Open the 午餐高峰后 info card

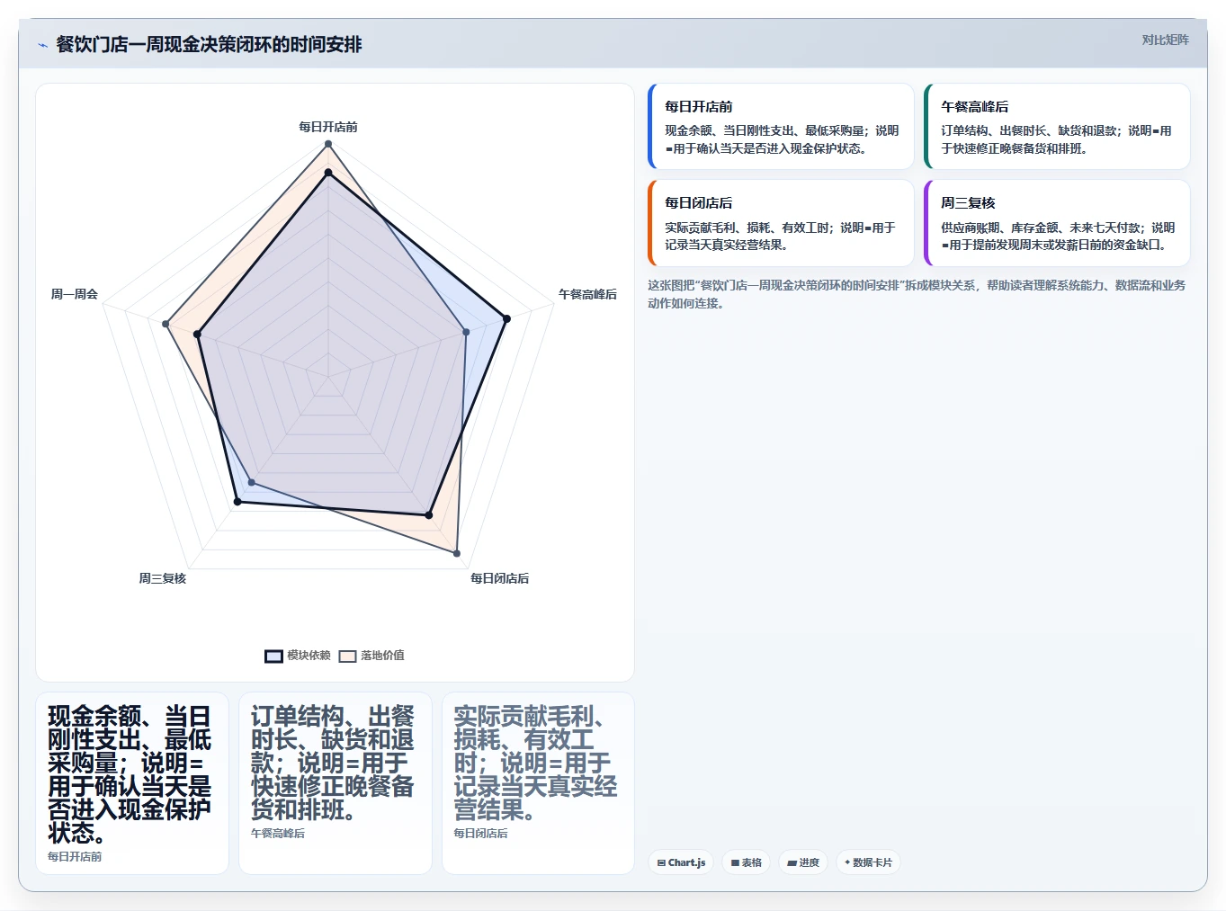click(1057, 126)
